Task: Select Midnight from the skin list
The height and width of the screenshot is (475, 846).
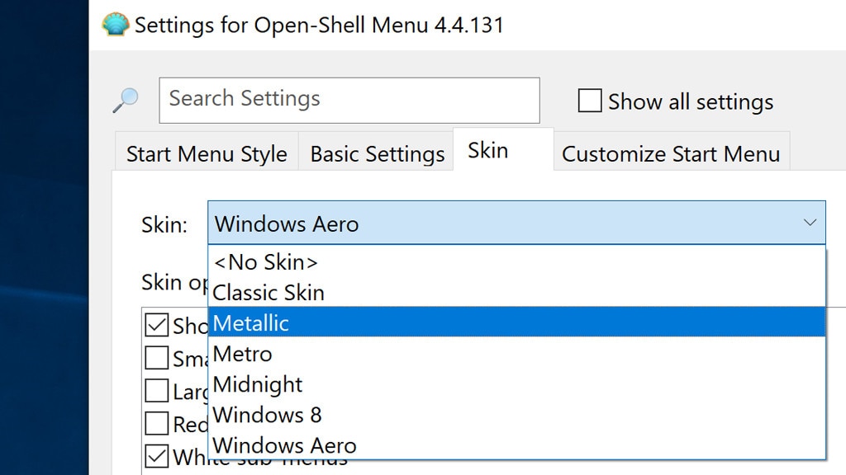Action: [x=257, y=384]
